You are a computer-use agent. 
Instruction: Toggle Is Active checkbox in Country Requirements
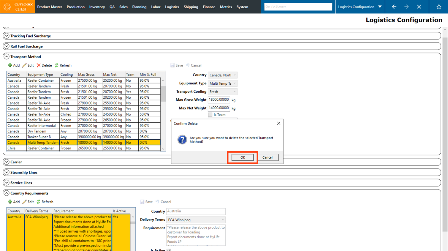tap(169, 250)
